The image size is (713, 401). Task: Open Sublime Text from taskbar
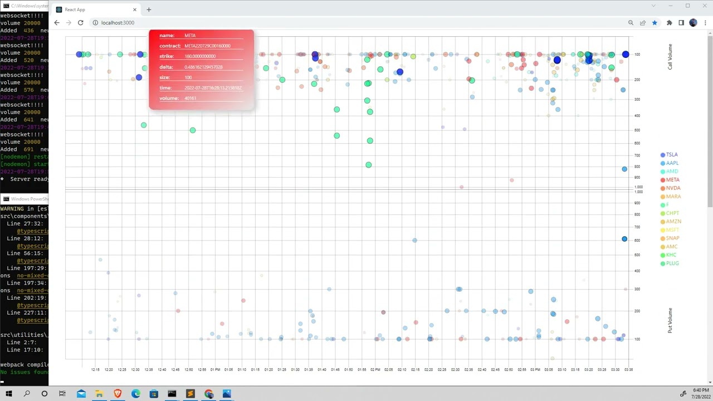click(191, 394)
